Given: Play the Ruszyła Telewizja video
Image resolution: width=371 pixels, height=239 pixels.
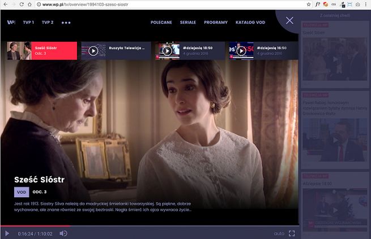Looking at the screenshot, I should coord(93,51).
